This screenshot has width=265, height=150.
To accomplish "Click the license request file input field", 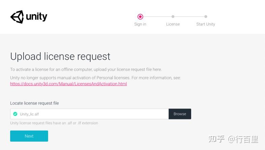I will pos(91,114).
